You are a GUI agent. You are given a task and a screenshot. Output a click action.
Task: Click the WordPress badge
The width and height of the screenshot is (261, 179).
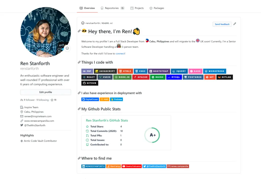click(215, 71)
